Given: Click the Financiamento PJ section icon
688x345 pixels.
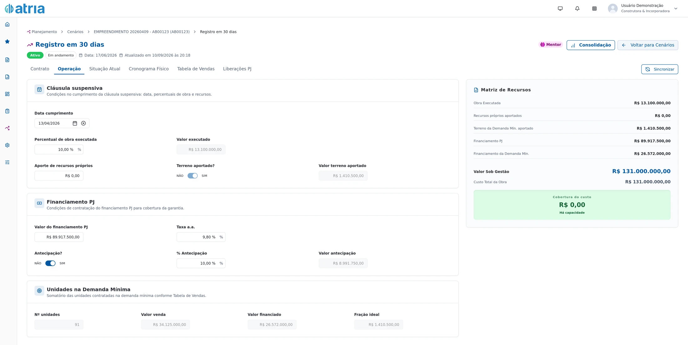Looking at the screenshot, I should click(x=39, y=203).
